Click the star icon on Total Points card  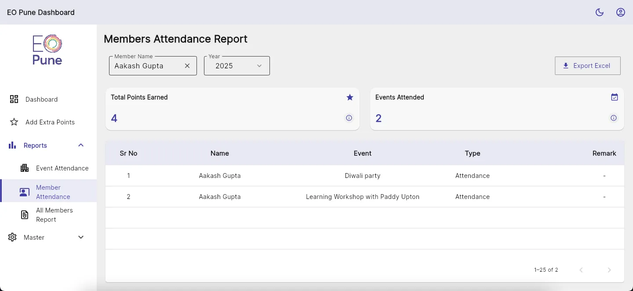coord(349,97)
